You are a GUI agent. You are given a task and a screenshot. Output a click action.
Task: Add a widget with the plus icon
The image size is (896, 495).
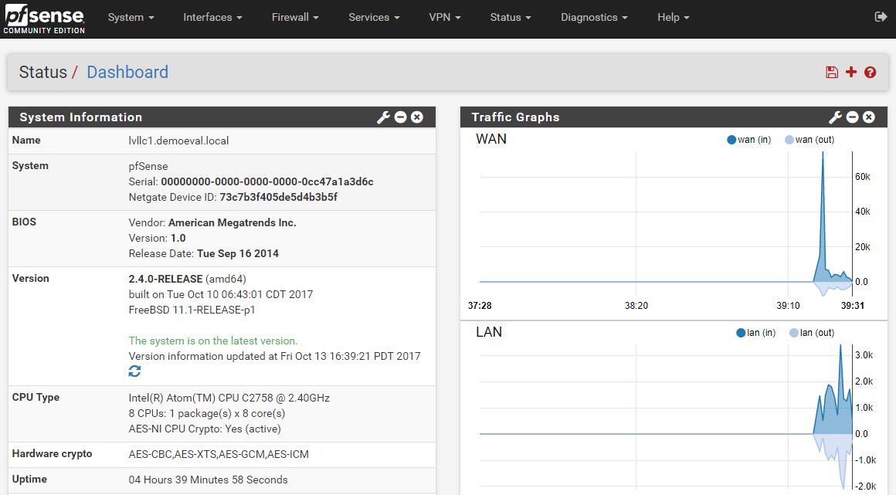click(851, 73)
